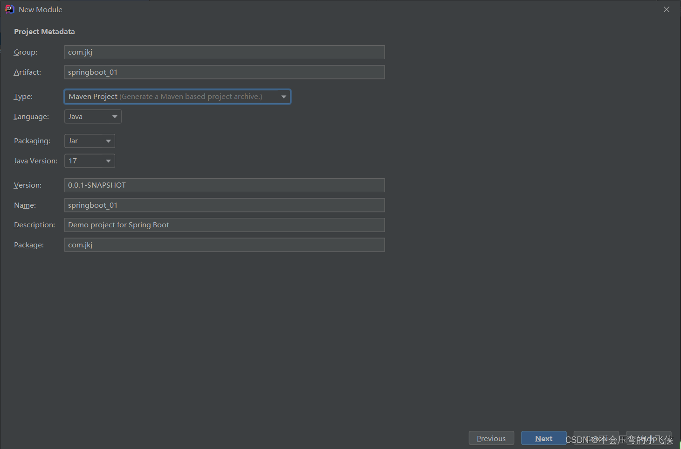Screen dimensions: 681x449
Task: Click the Java Version label
Action: 36,161
